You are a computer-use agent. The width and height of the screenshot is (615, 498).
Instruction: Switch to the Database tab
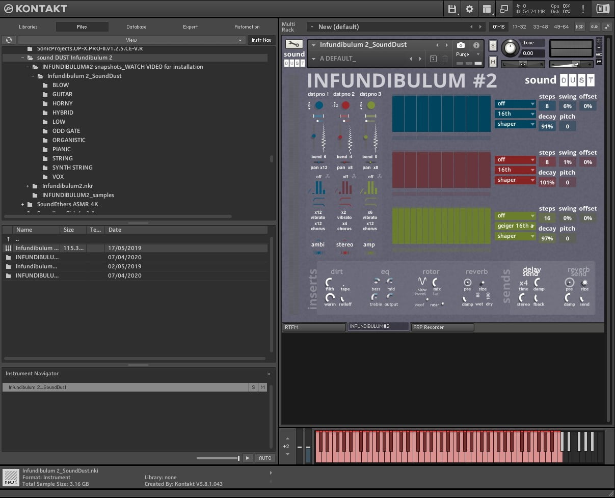click(137, 27)
